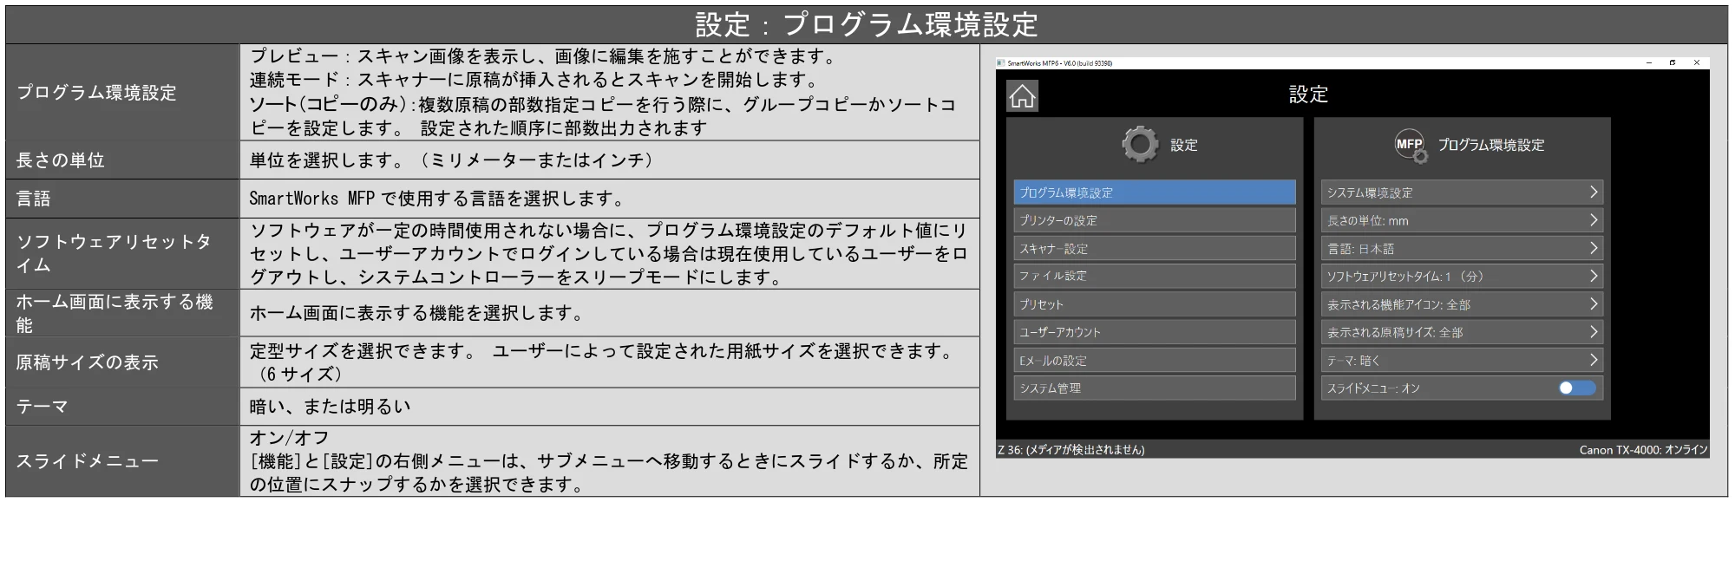The width and height of the screenshot is (1735, 587).
Task: Open ファイル設定 menu item
Action: coord(1154,276)
